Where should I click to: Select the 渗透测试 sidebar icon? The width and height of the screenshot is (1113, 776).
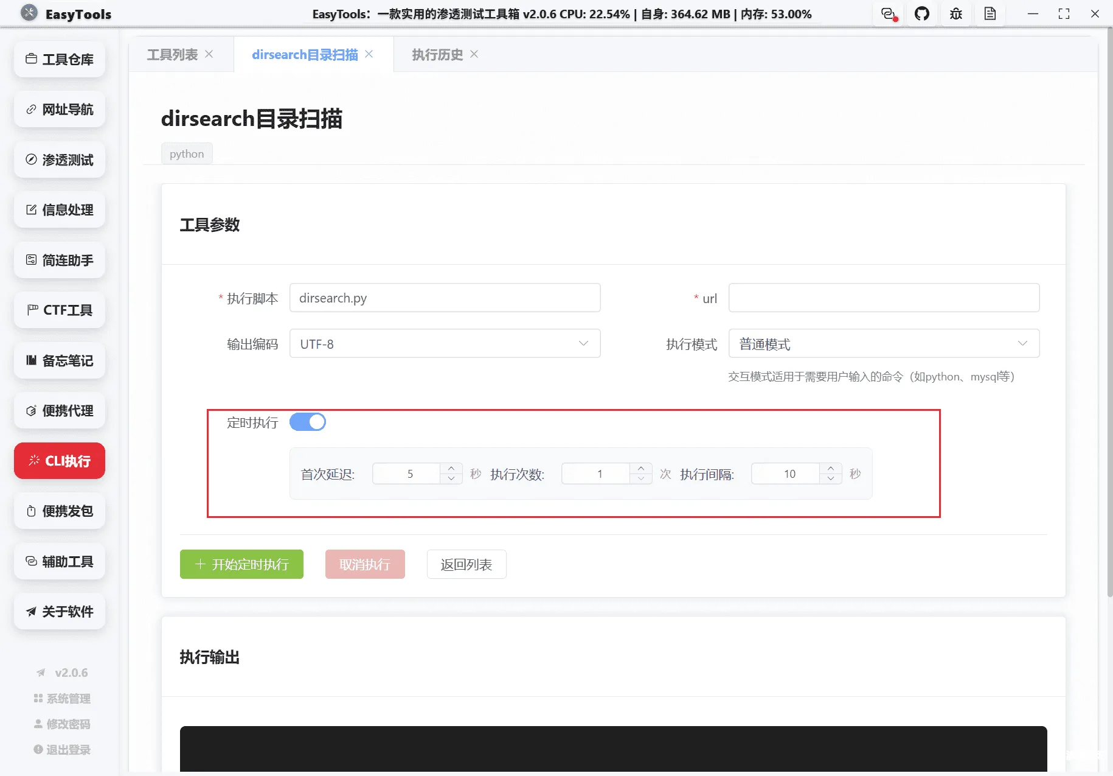click(x=59, y=159)
